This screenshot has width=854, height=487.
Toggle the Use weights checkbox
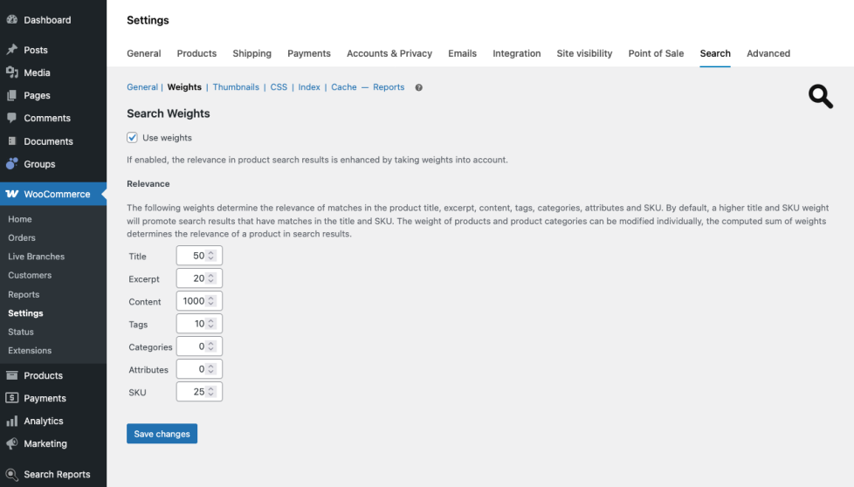pos(133,138)
